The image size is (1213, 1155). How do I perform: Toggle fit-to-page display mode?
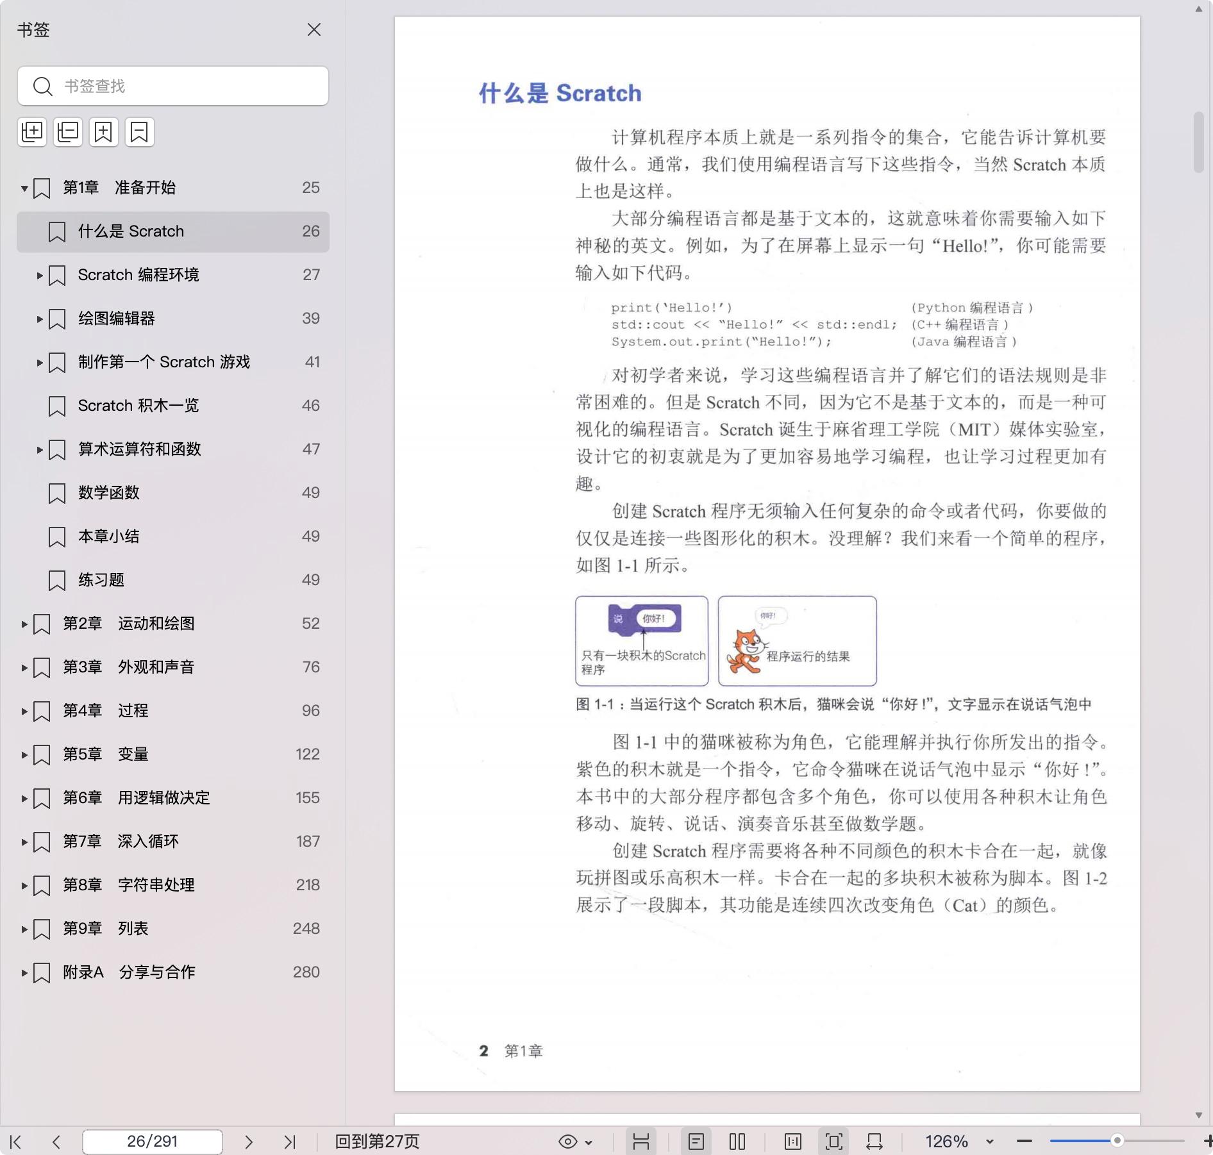click(834, 1142)
